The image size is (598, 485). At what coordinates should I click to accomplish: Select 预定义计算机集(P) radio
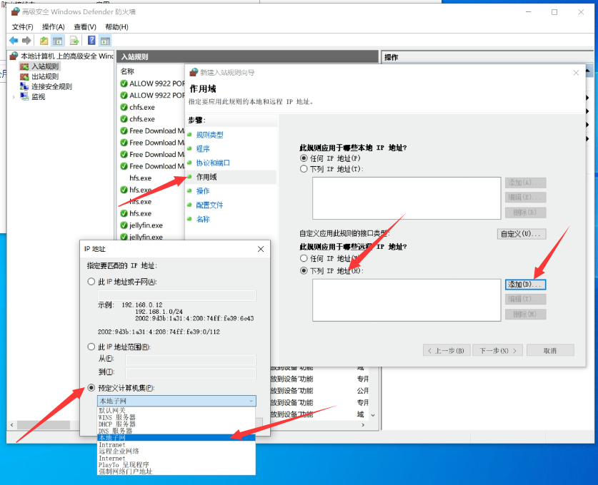point(91,388)
